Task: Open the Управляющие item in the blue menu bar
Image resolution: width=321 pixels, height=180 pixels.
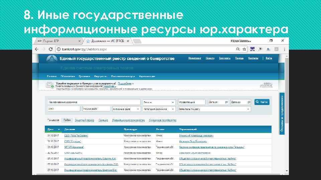Action: 147,76
